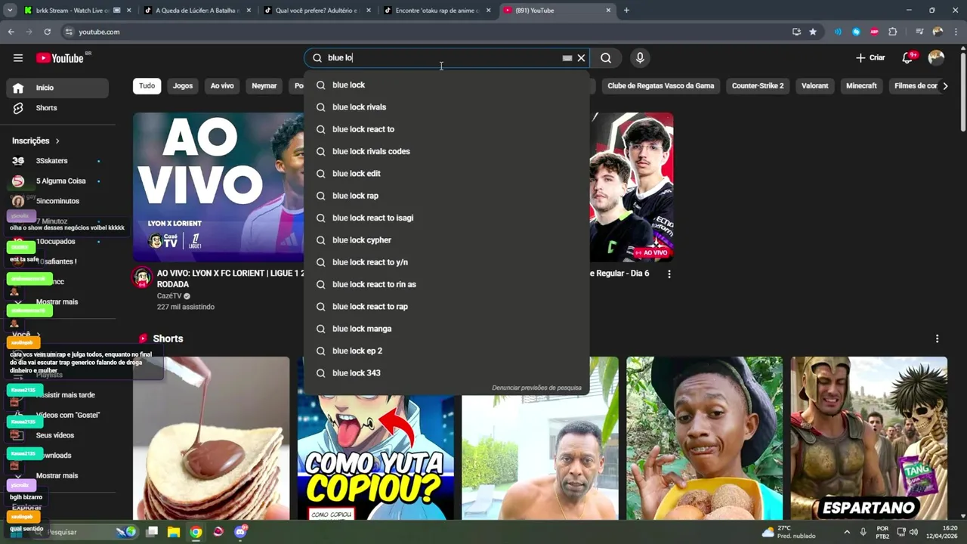
Task: Open a new browser tab with plus
Action: pyautogui.click(x=626, y=11)
